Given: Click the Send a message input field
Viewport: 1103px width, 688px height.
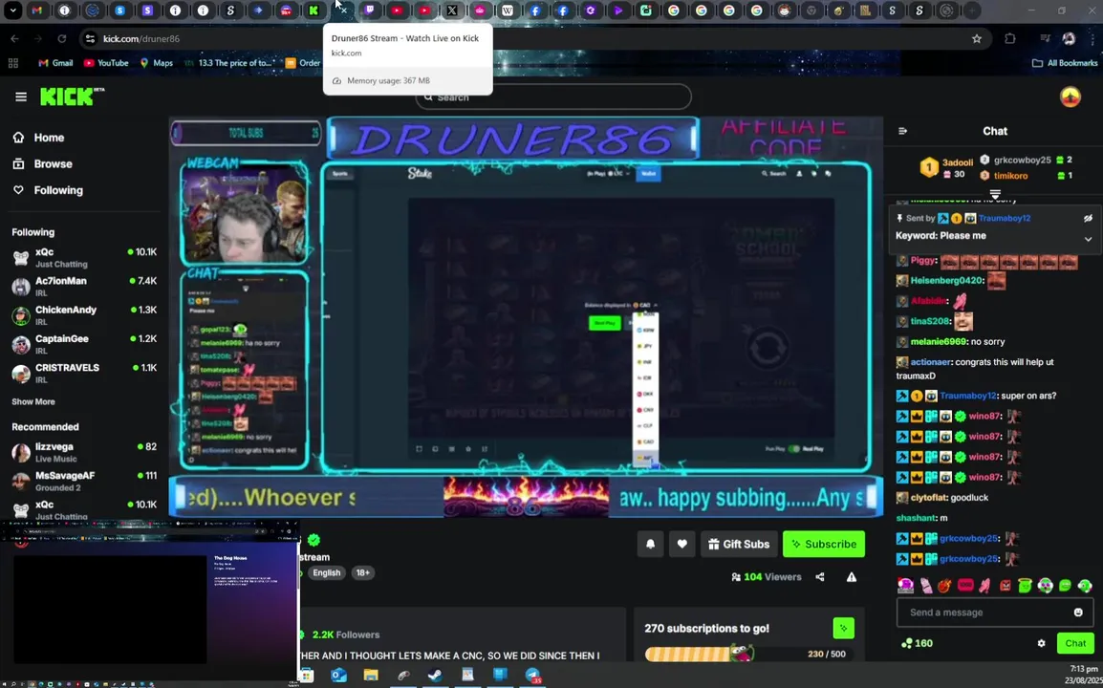Looking at the screenshot, I should 995,612.
